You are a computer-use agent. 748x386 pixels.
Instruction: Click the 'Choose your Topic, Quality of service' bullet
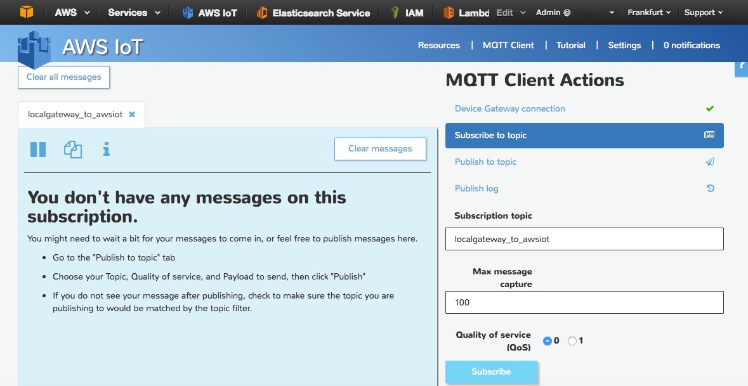tap(209, 276)
